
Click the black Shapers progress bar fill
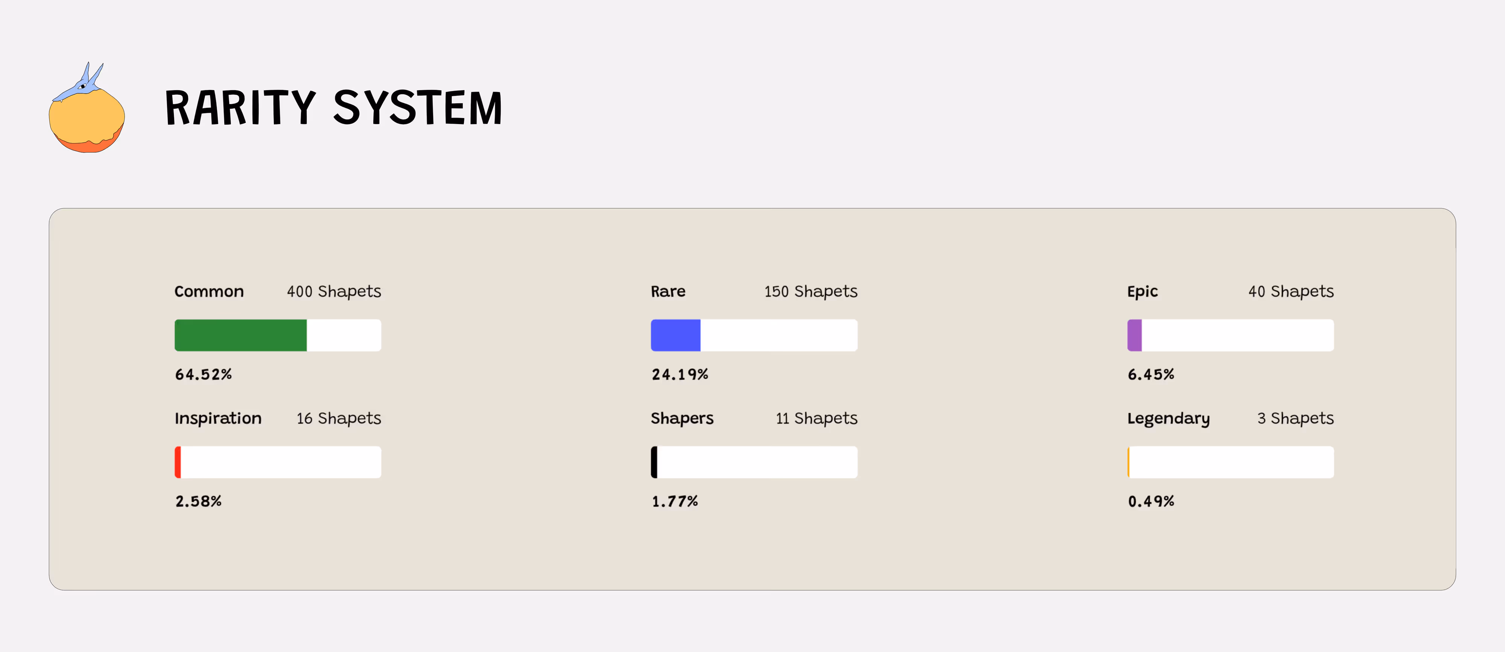tap(654, 462)
